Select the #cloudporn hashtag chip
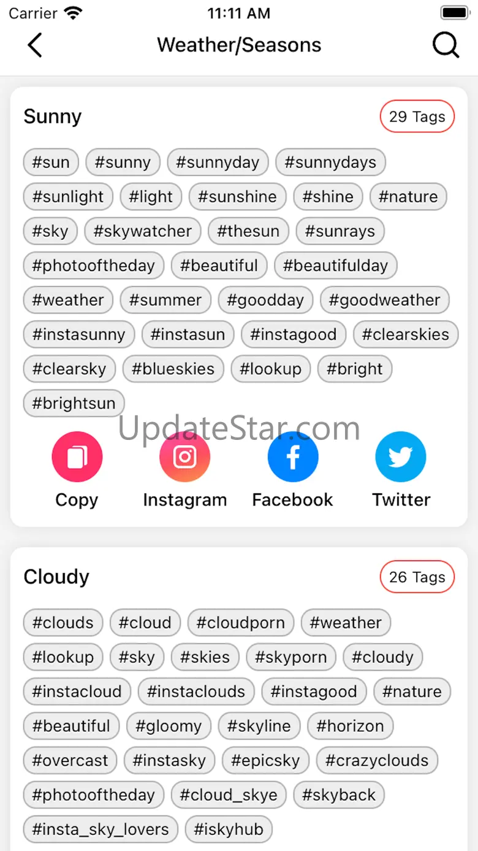This screenshot has height=851, width=478. tap(240, 623)
